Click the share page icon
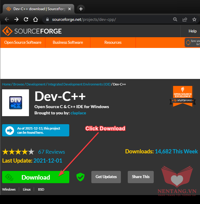Viewport: 200px width, 204px height. click(185, 19)
